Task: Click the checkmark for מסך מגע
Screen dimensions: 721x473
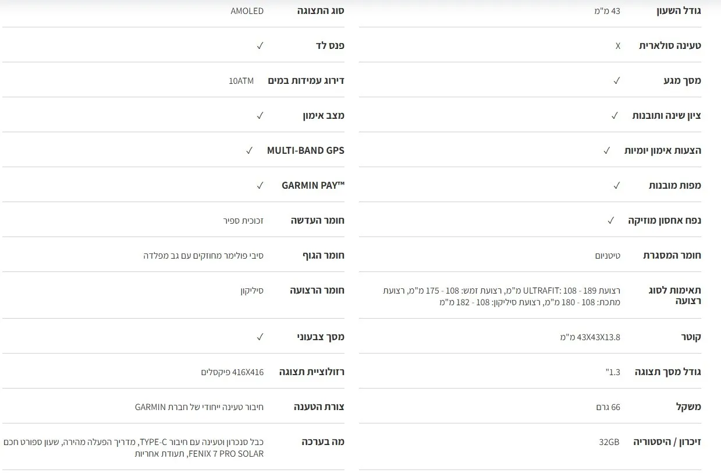Action: click(x=616, y=80)
